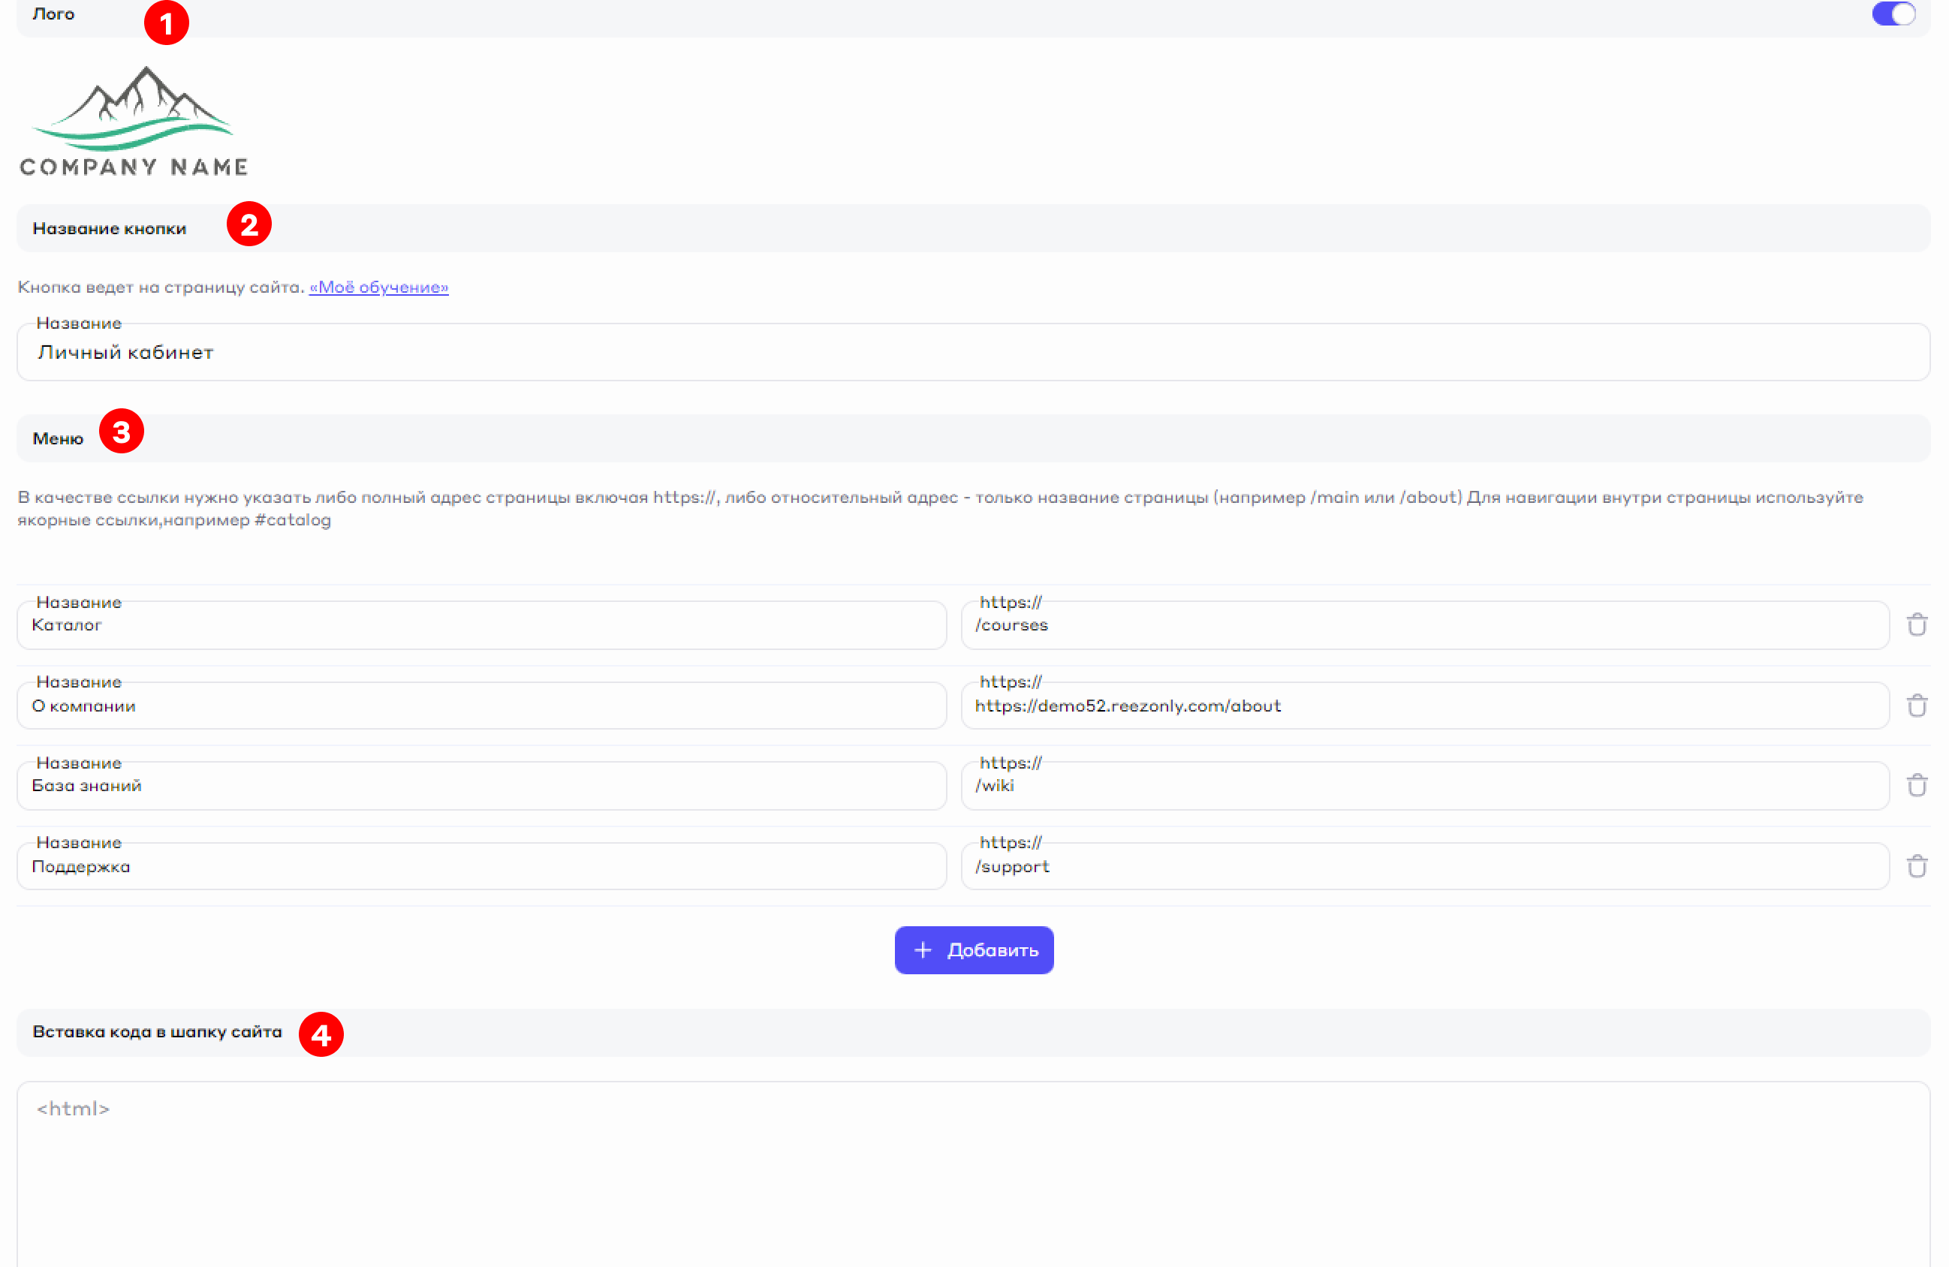Edit the Личный кабинет button name field
Screen dimensions: 1949x1267
coord(973,353)
